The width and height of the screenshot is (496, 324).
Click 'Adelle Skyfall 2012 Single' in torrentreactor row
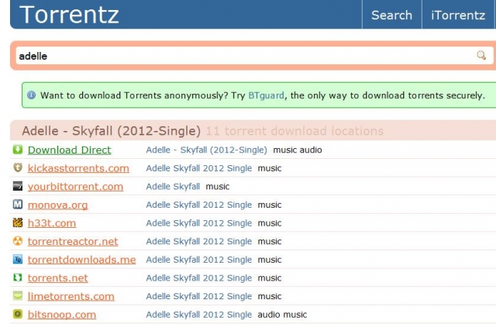(198, 241)
